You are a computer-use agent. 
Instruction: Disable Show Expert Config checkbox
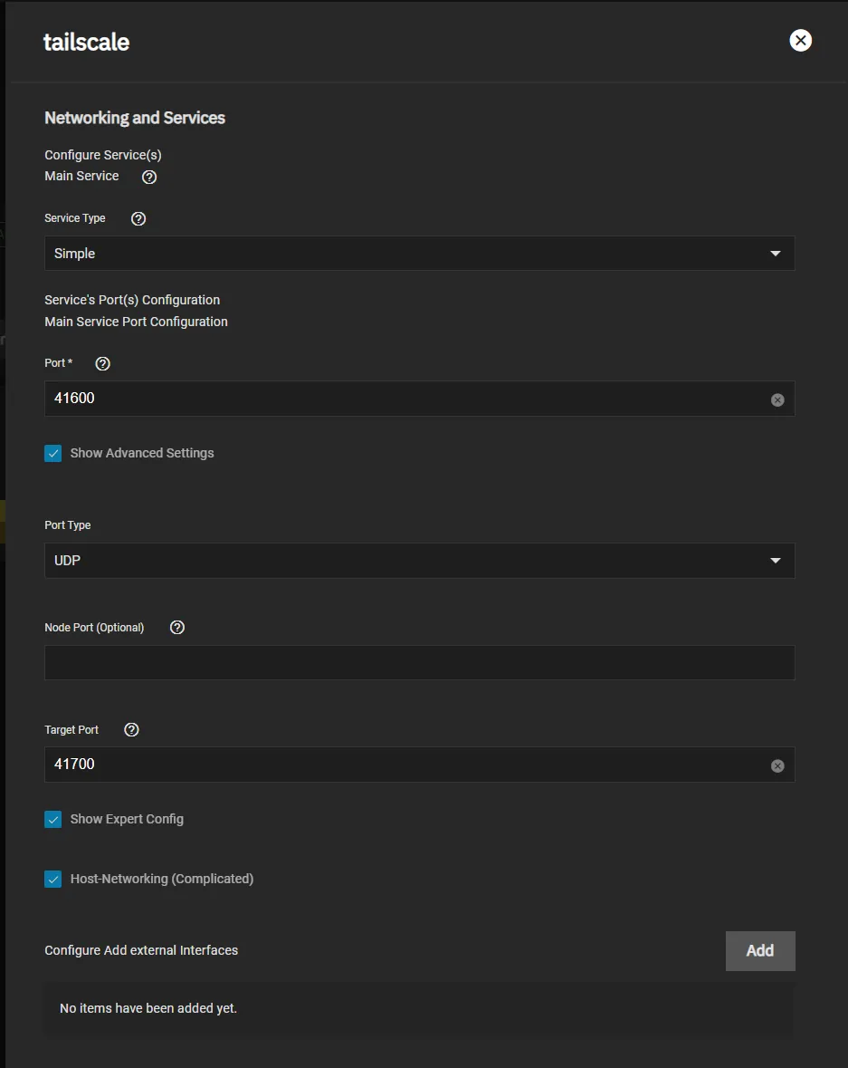tap(53, 819)
